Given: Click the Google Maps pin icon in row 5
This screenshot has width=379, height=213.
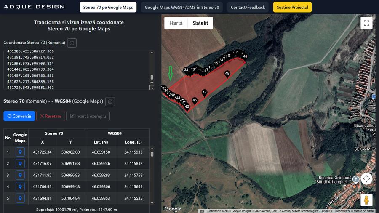Looking at the screenshot, I should (20, 198).
